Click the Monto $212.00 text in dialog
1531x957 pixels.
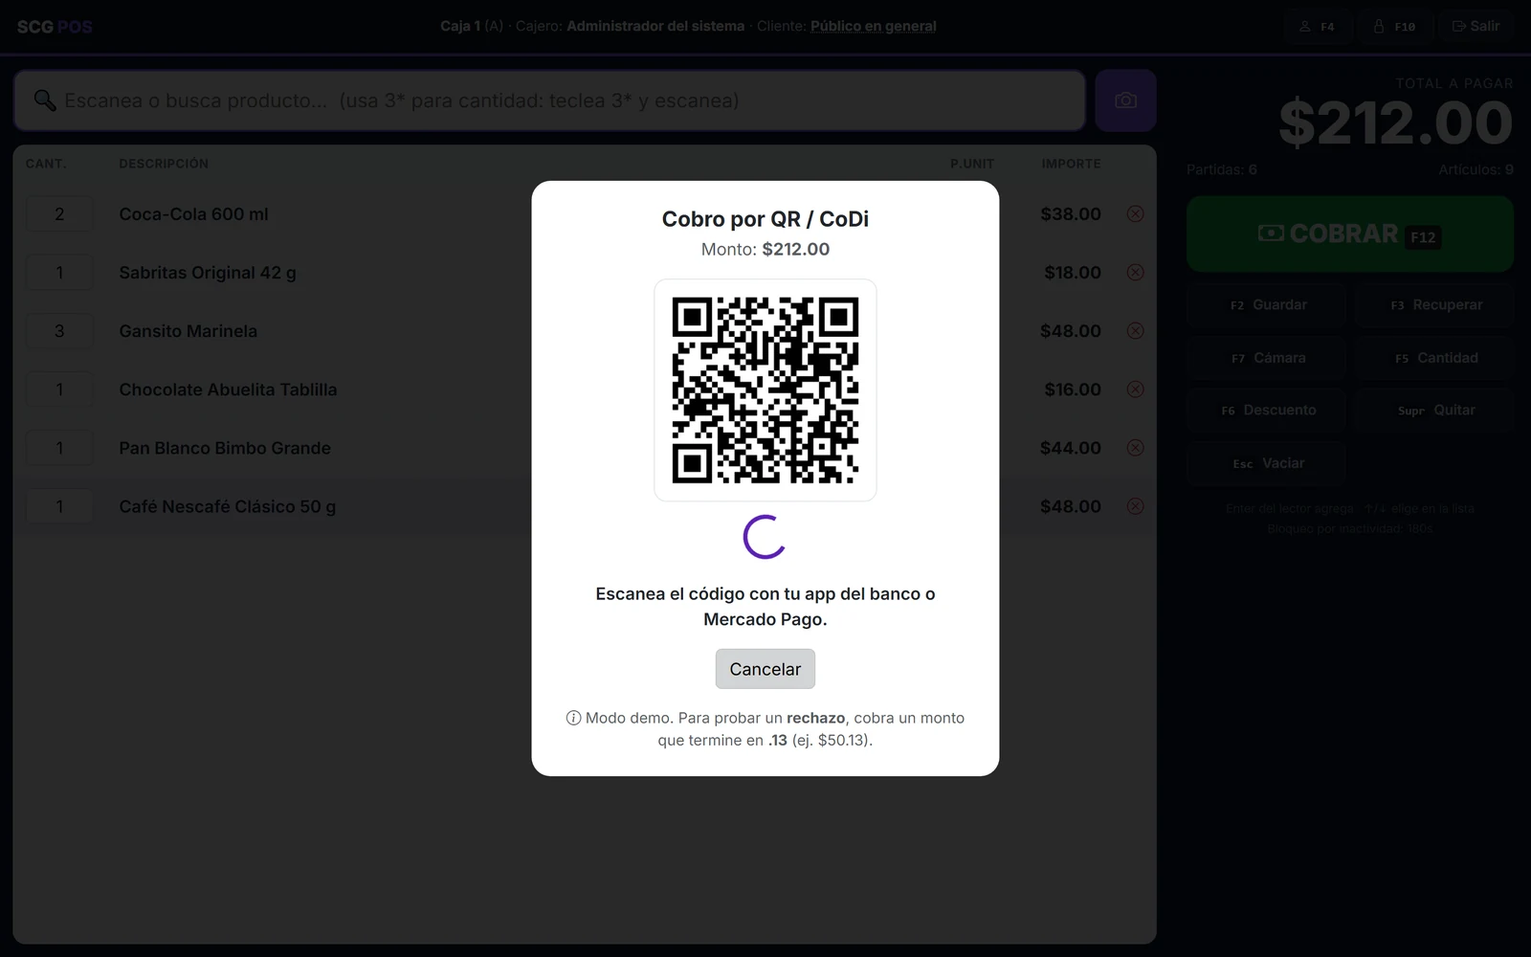pyautogui.click(x=765, y=250)
